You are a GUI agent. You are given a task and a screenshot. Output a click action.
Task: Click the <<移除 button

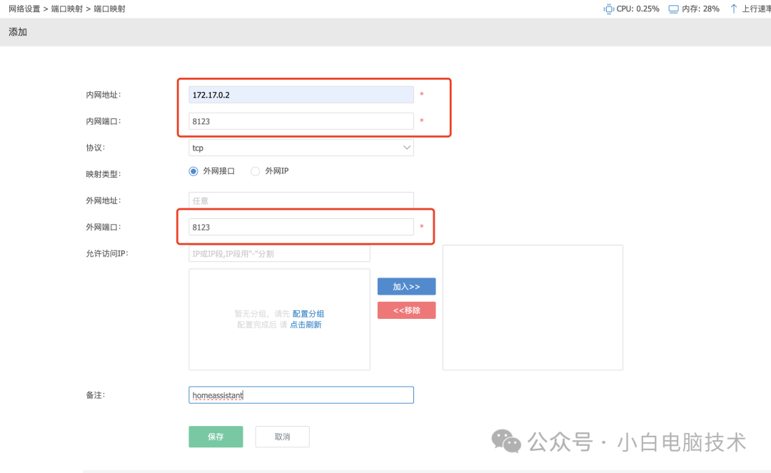coord(406,310)
